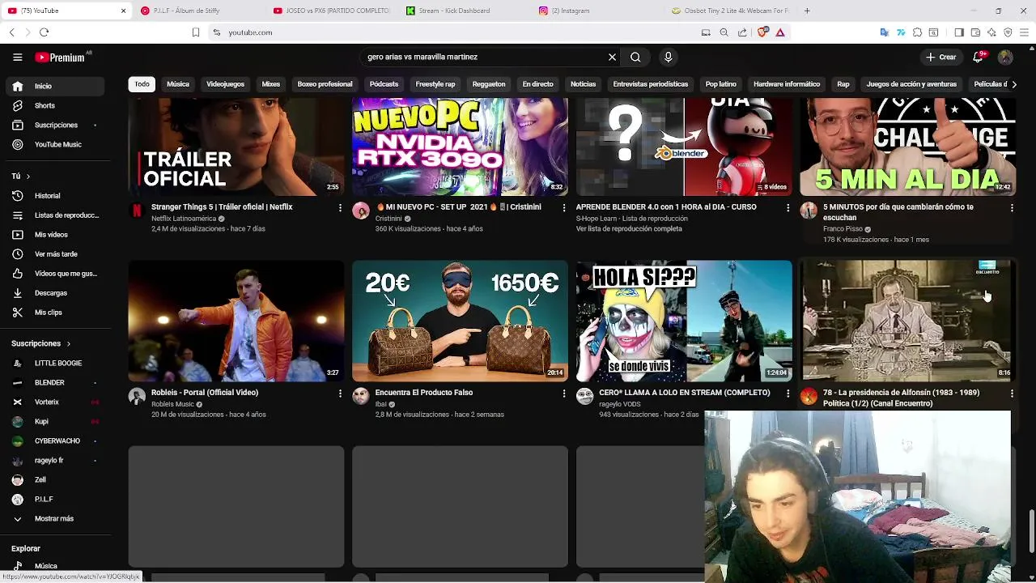Select the Reggaeton filter chip

coord(489,84)
